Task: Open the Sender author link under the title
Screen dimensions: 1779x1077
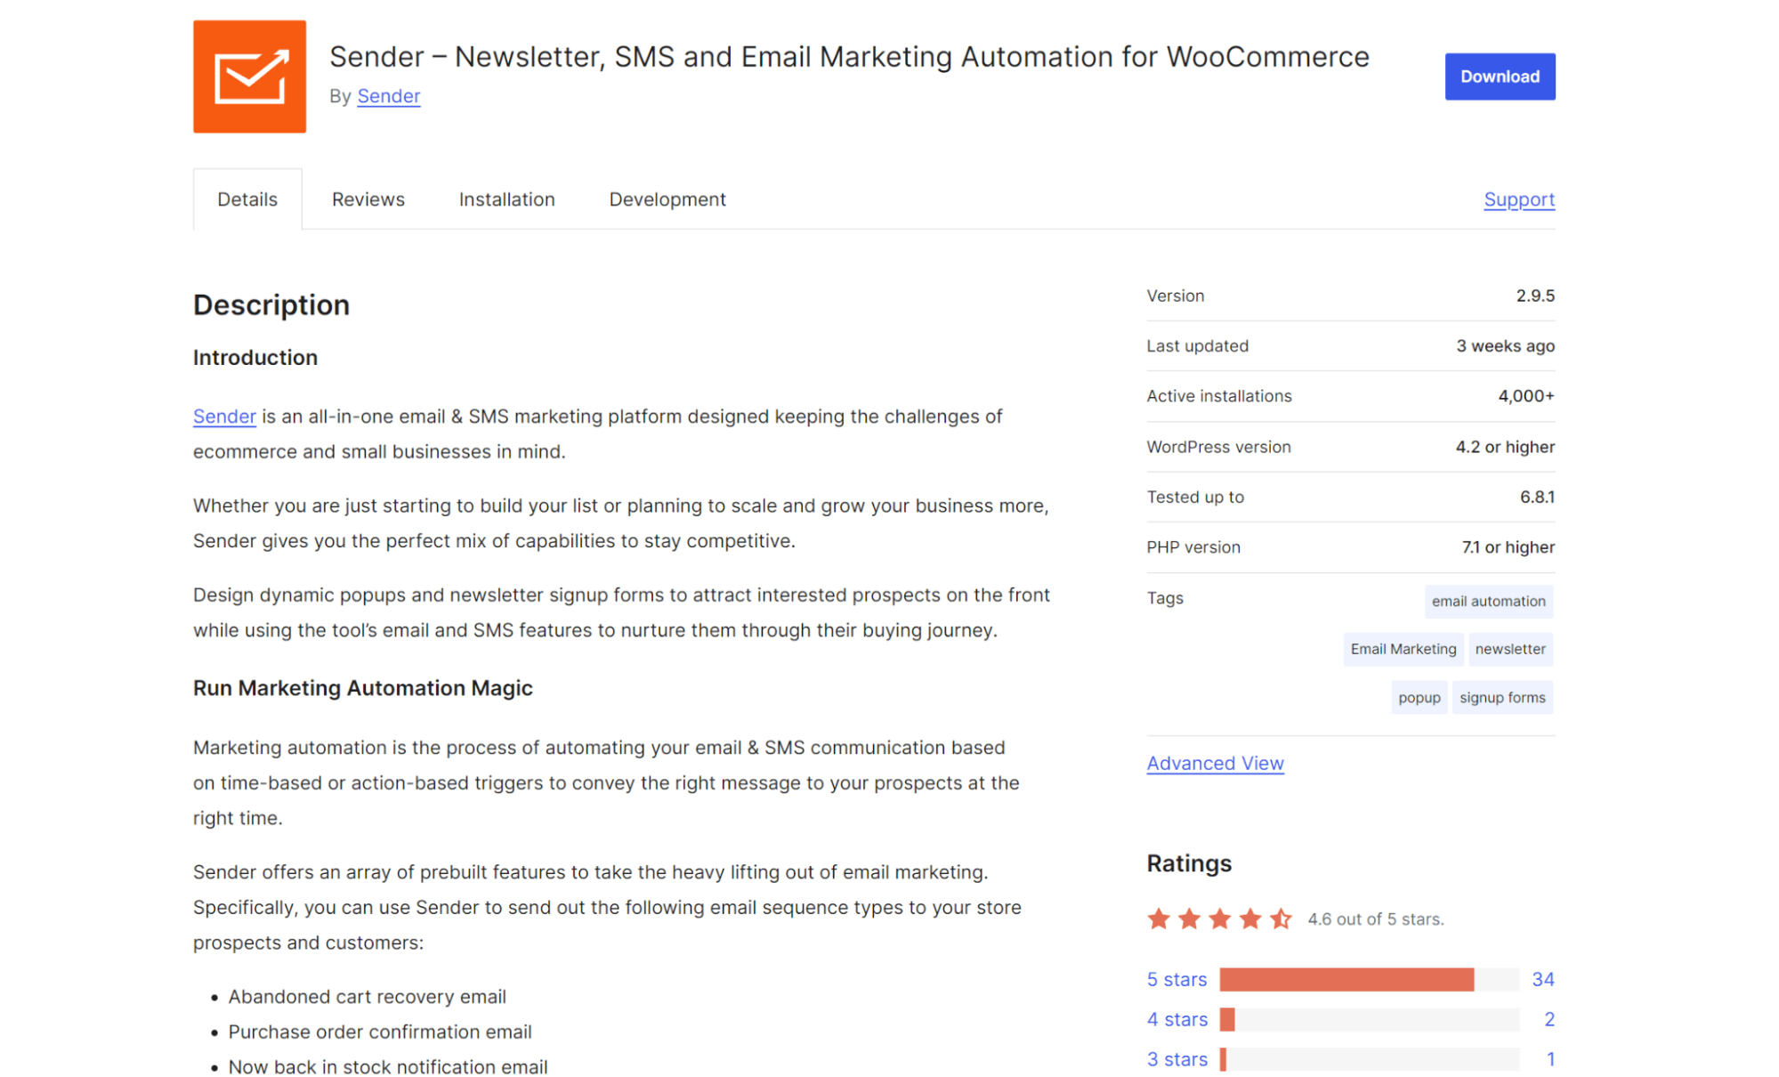Action: (388, 96)
